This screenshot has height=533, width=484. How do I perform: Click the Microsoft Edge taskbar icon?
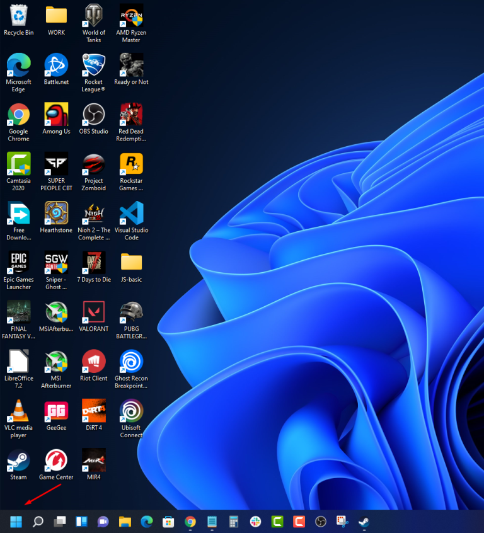tap(147, 521)
